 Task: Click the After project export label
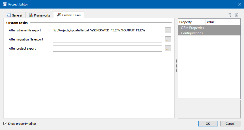[x=22, y=48]
